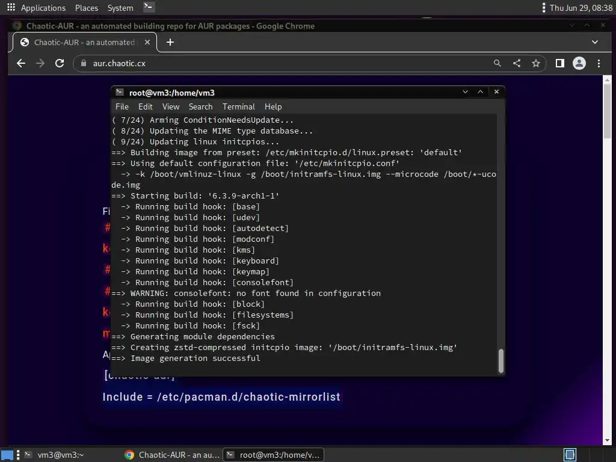
Task: Switch to vm3@vm3:~ taskbar window
Action: (54, 455)
